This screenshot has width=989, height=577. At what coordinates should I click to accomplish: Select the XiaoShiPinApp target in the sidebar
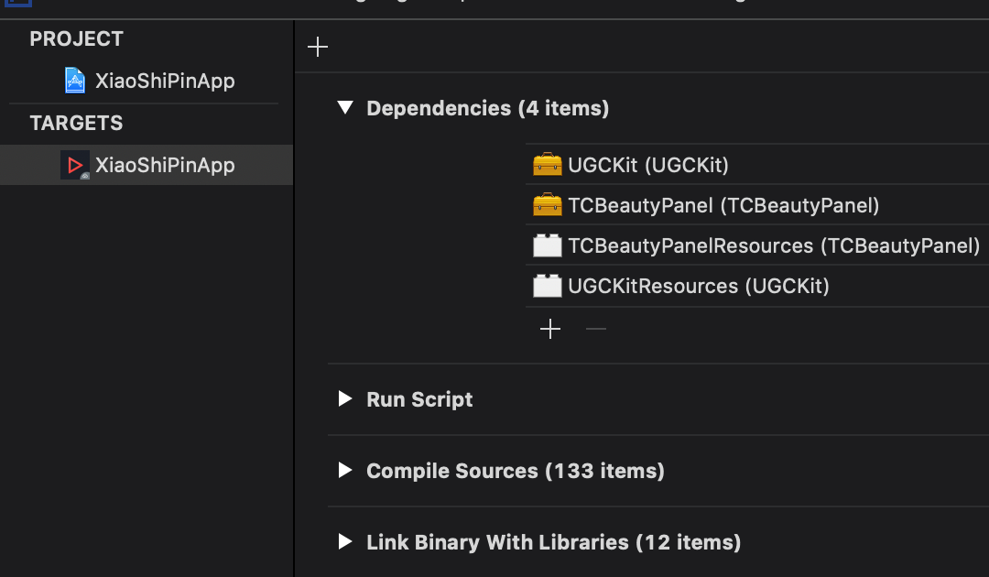tap(165, 165)
